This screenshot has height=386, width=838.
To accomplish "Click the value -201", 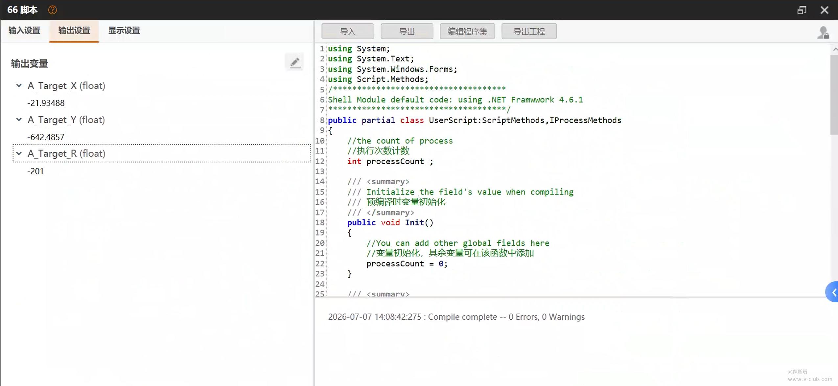I will point(35,171).
